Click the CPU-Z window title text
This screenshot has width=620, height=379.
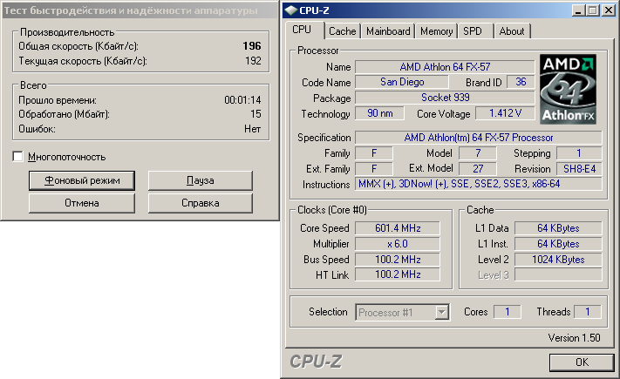click(314, 10)
